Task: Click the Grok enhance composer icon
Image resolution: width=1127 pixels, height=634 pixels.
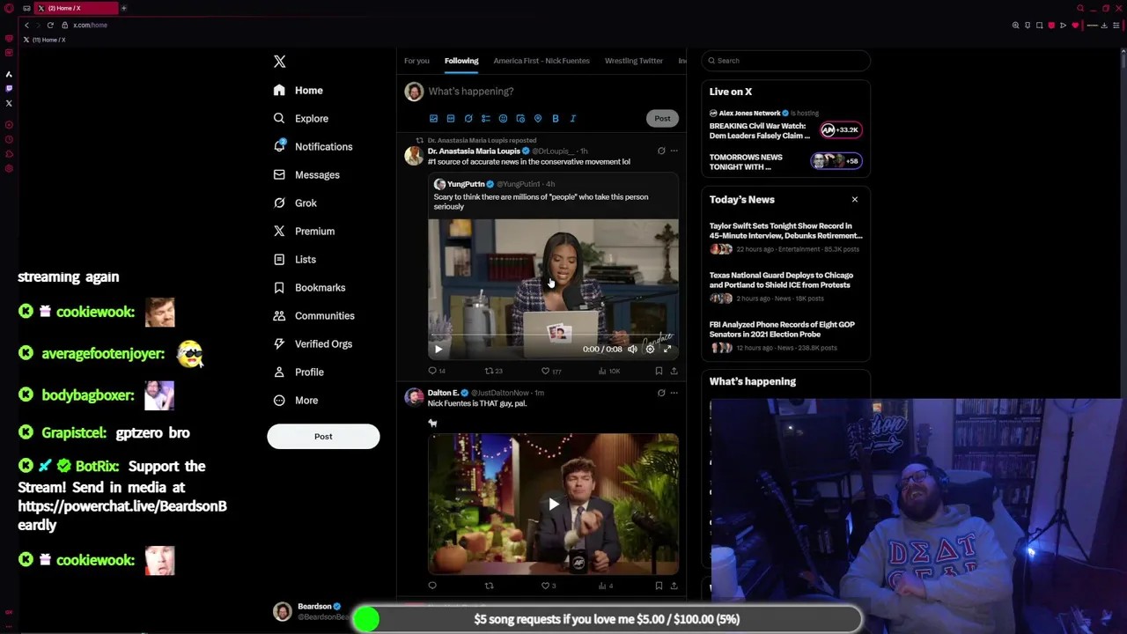Action: (x=468, y=119)
